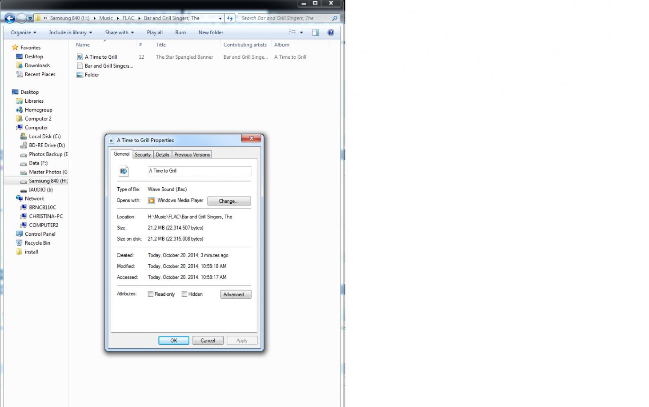Screen dimensions: 649x407
Task: Switch to the Security tab
Action: point(143,155)
